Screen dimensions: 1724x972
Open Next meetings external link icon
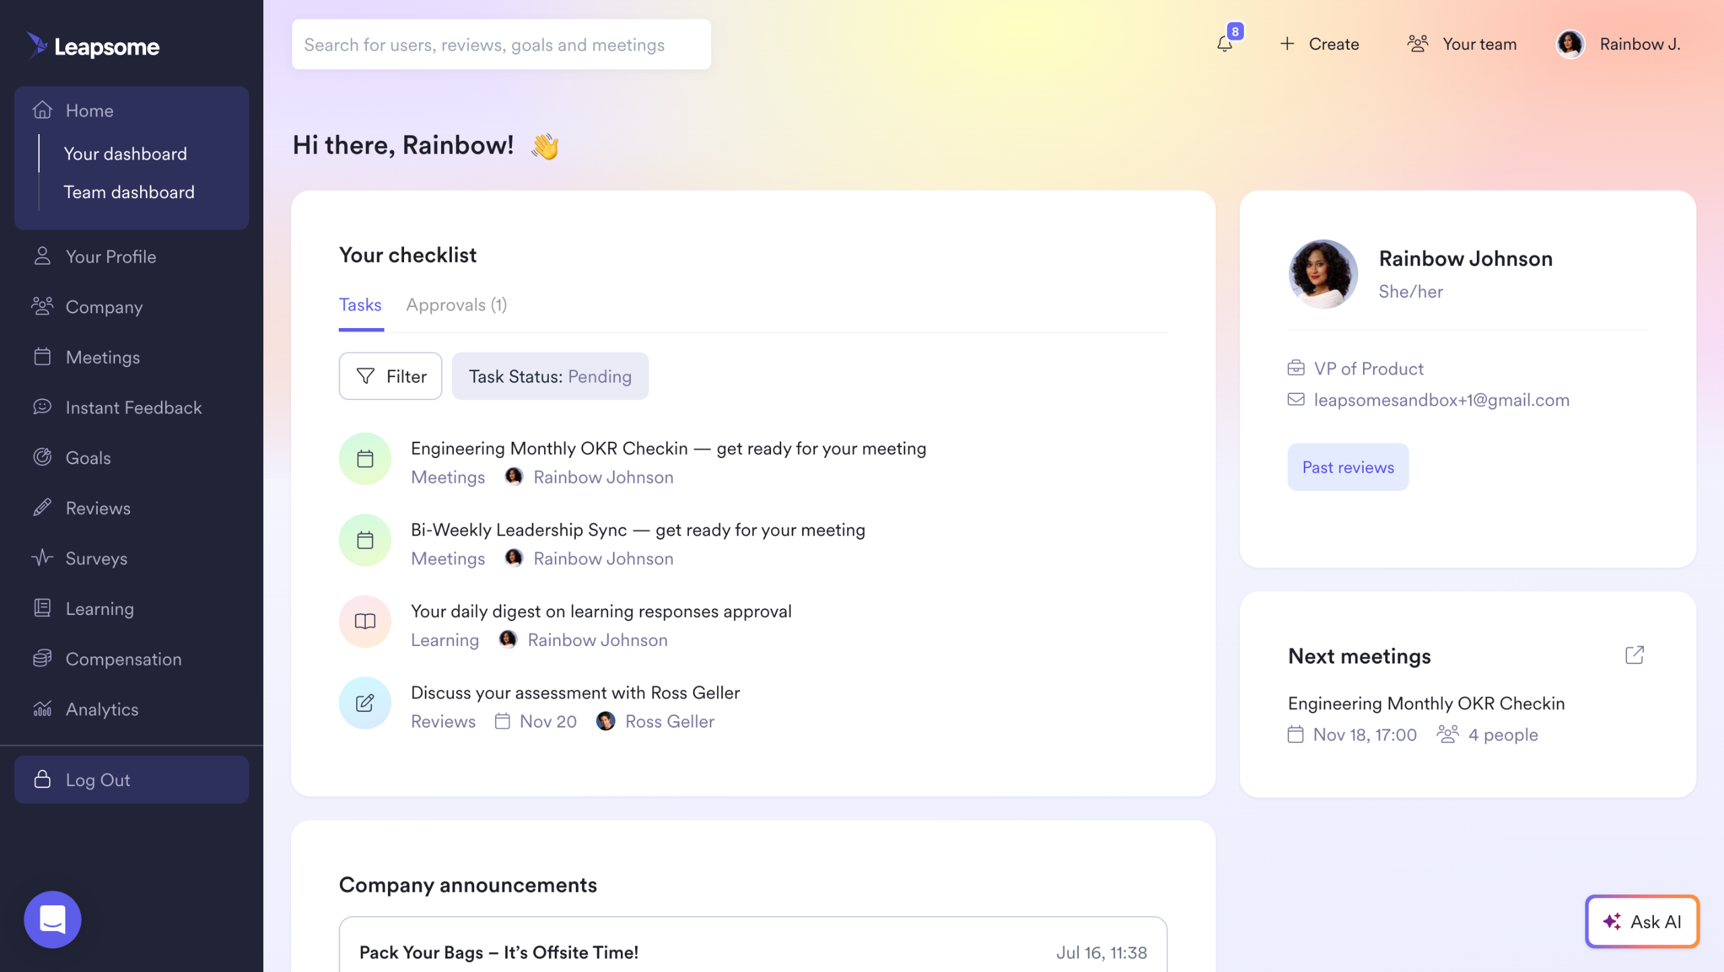tap(1634, 655)
